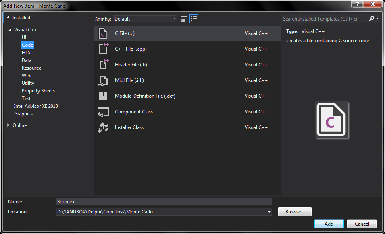Click the Header File (.h) template icon
The height and width of the screenshot is (234, 385).
point(103,64)
